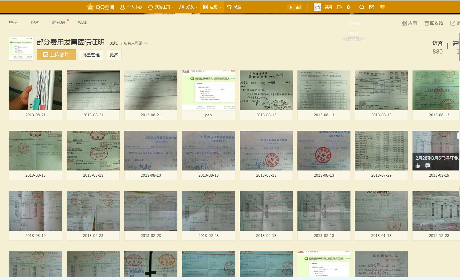Open the mail envelope icon in top bar
Viewport: 460px width, 280px height.
tap(372, 7)
